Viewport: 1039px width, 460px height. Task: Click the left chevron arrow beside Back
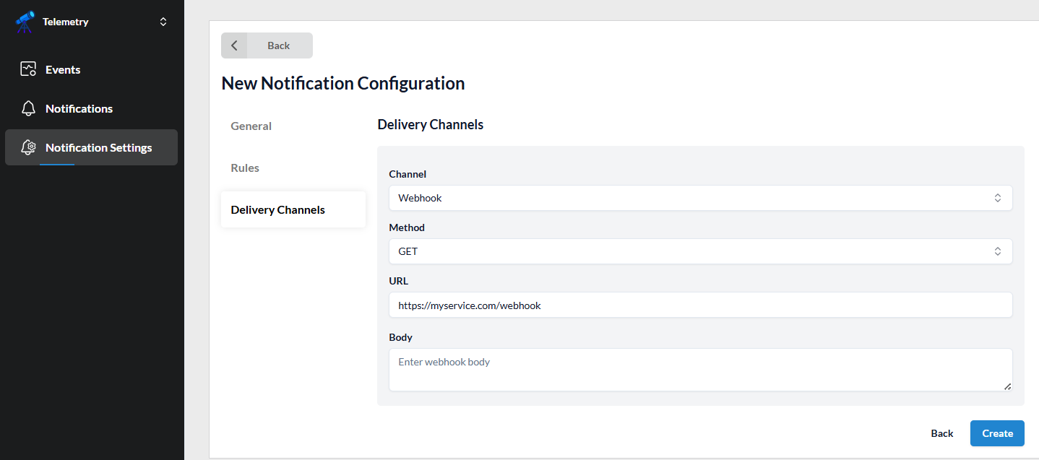(x=234, y=45)
